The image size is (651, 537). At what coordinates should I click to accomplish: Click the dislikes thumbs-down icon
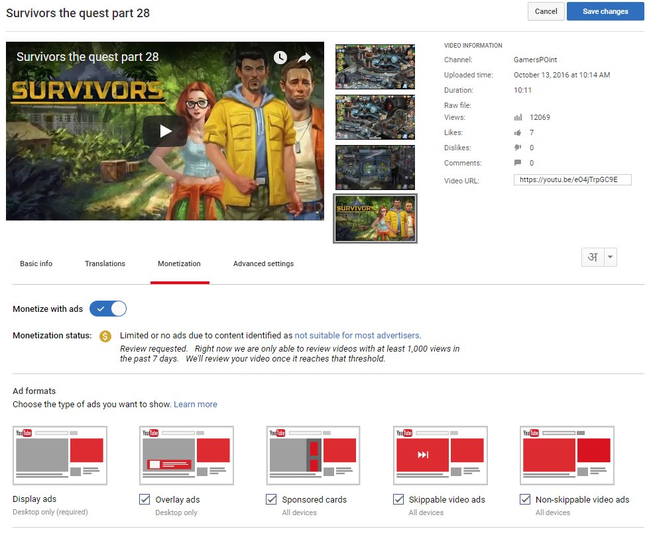pyautogui.click(x=518, y=148)
